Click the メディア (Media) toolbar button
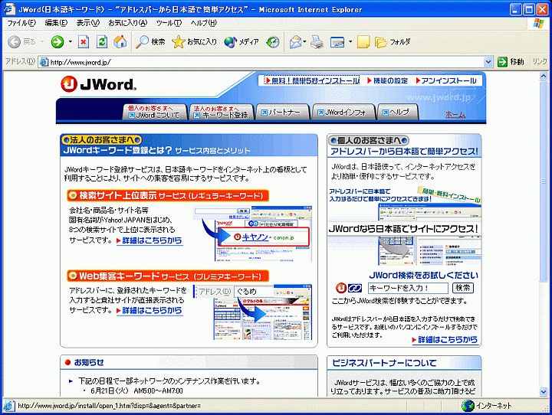This screenshot has height=415, width=552. (x=241, y=42)
